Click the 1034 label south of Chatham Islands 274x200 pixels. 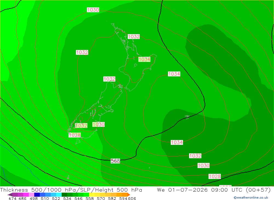tap(177, 142)
